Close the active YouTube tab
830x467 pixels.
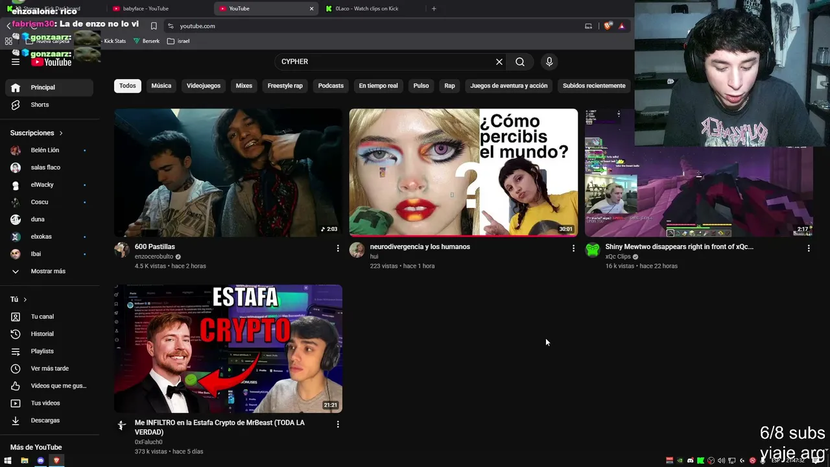point(311,8)
